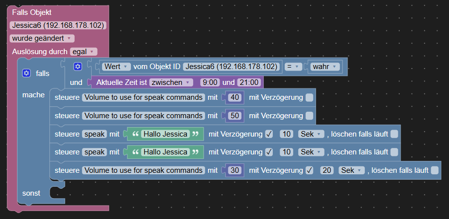Open 'Sek' unit dropdown on volume 30 row

click(352, 170)
